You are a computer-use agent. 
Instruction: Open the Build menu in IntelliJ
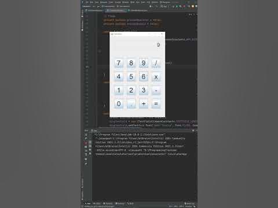pos(133,2)
